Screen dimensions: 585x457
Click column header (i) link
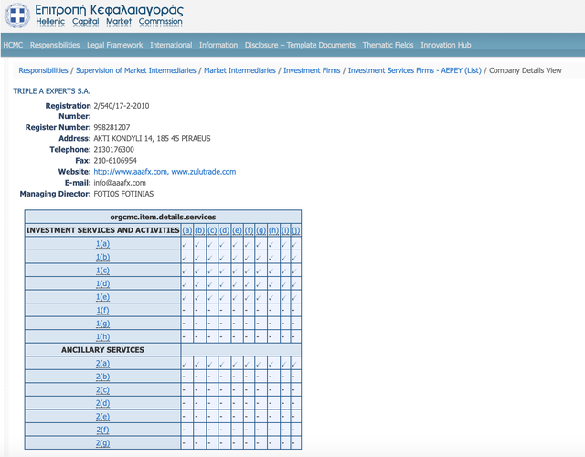click(x=285, y=230)
